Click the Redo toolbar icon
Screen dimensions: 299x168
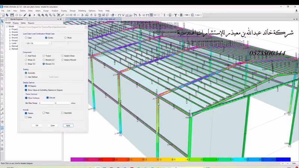point(21,15)
